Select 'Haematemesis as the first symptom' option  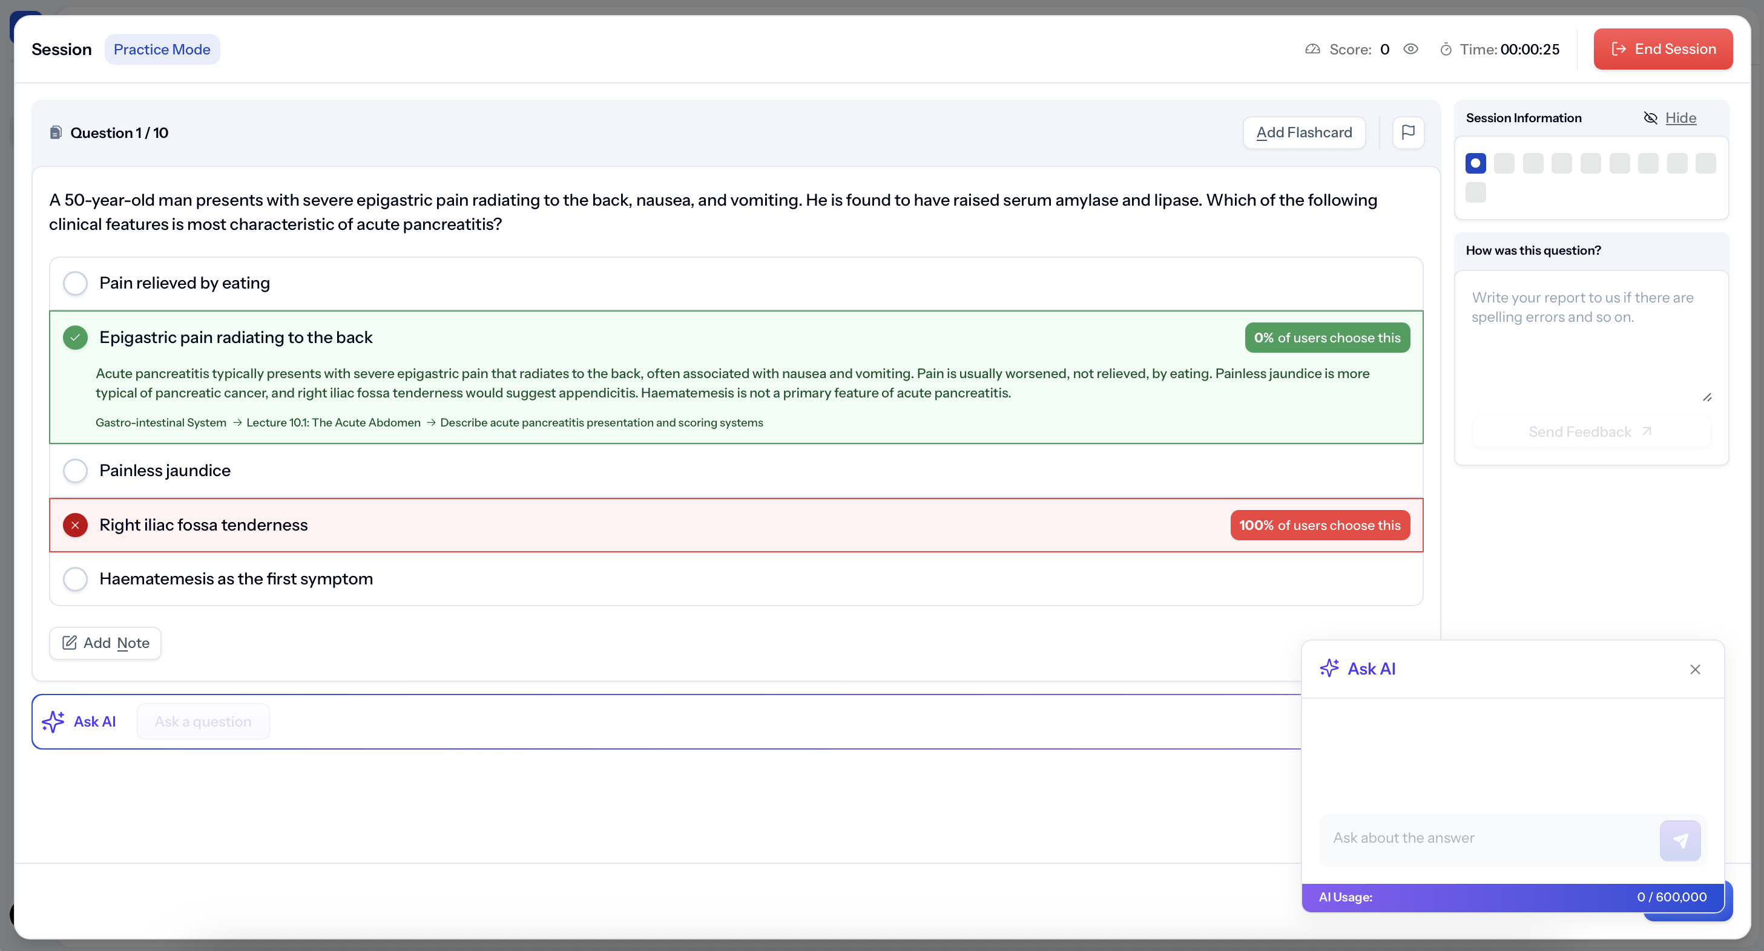coord(75,579)
